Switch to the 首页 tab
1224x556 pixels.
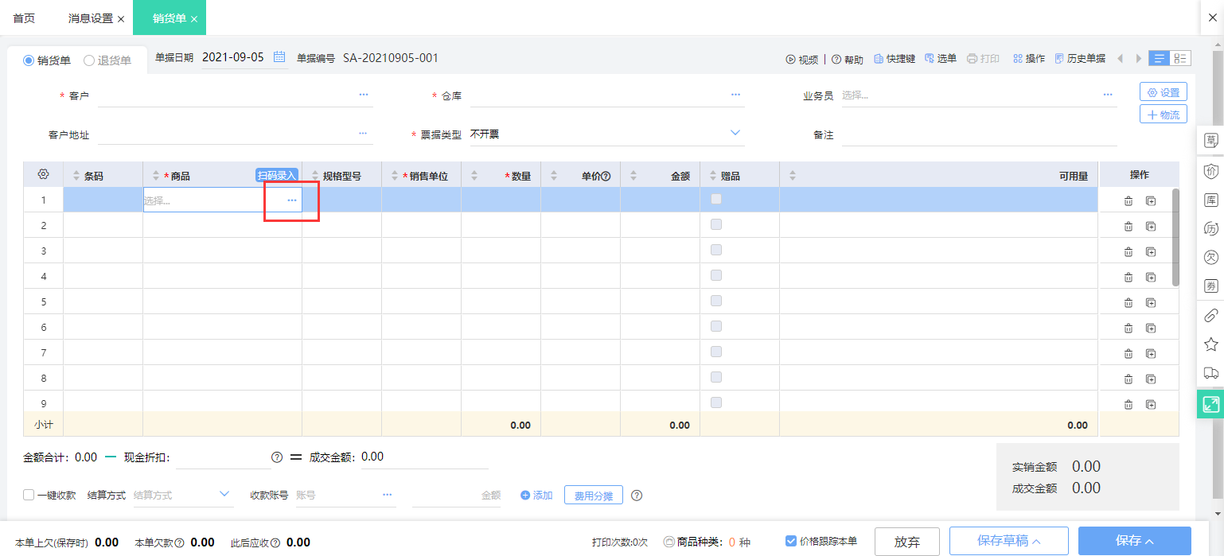click(24, 17)
